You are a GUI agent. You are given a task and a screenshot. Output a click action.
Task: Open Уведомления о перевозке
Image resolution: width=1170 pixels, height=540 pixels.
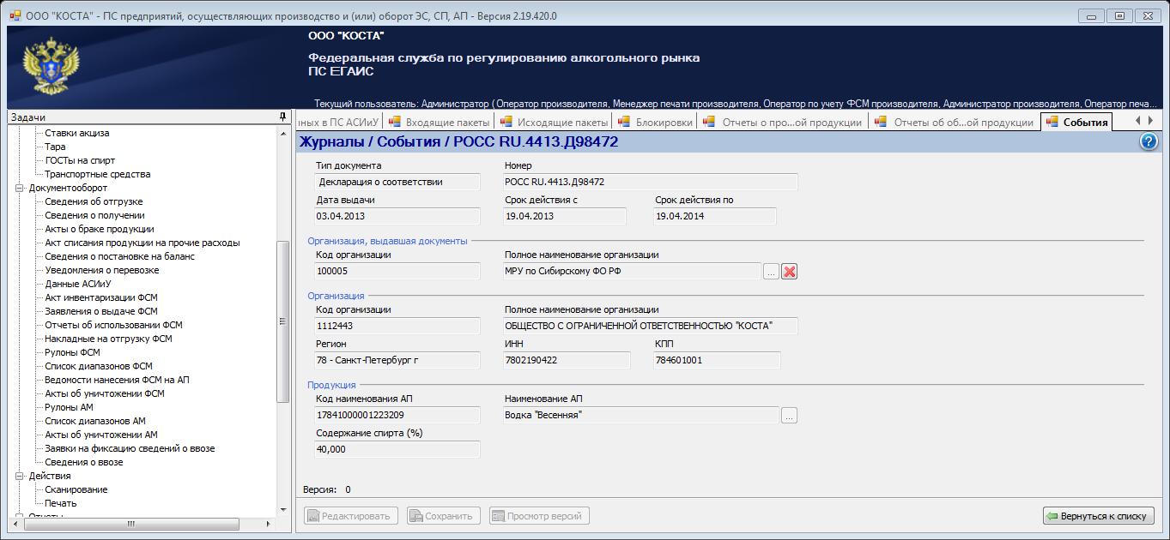point(102,270)
